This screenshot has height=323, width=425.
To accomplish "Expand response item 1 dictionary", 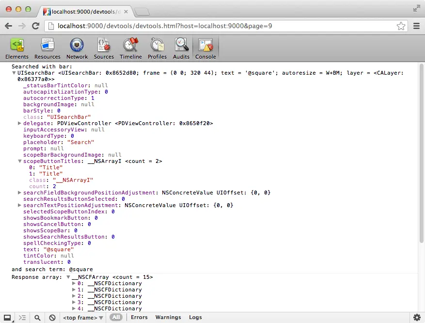I will point(74,290).
